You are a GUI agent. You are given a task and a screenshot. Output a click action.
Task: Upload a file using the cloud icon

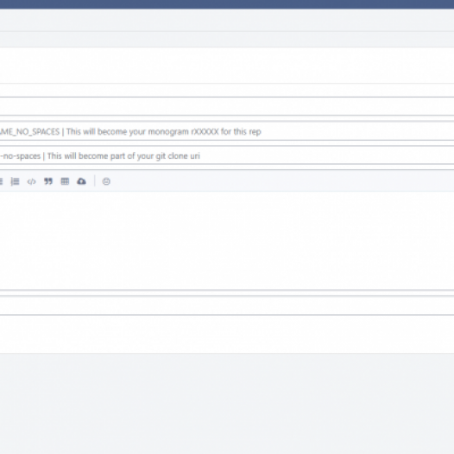[x=81, y=181]
